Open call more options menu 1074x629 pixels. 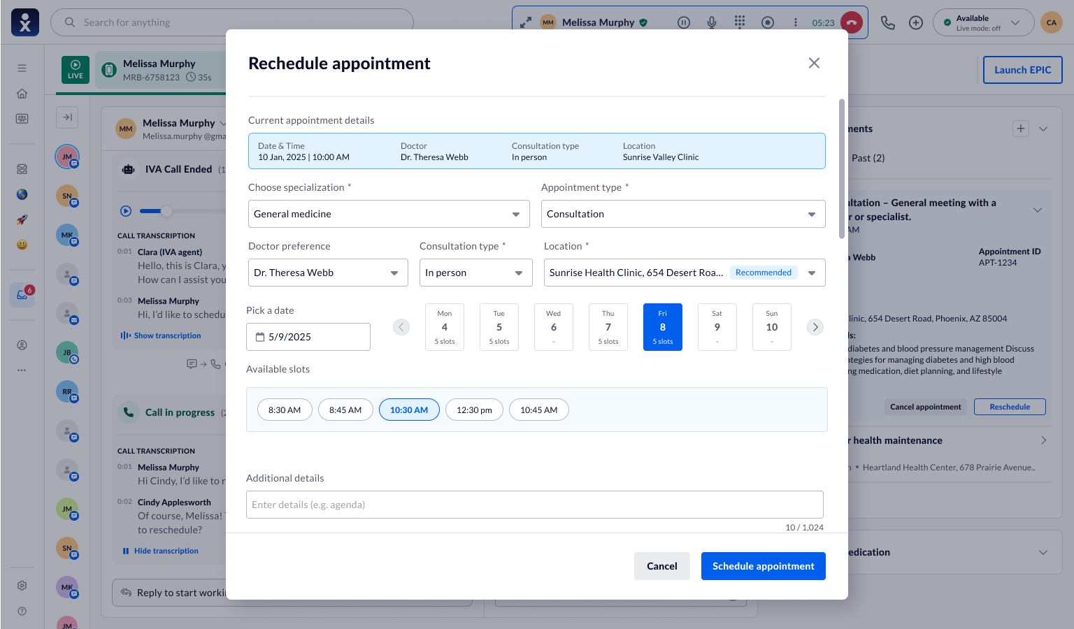(796, 22)
